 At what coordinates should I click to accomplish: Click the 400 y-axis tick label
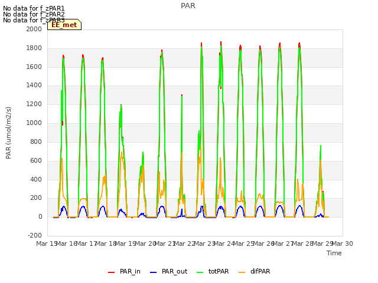(36, 179)
